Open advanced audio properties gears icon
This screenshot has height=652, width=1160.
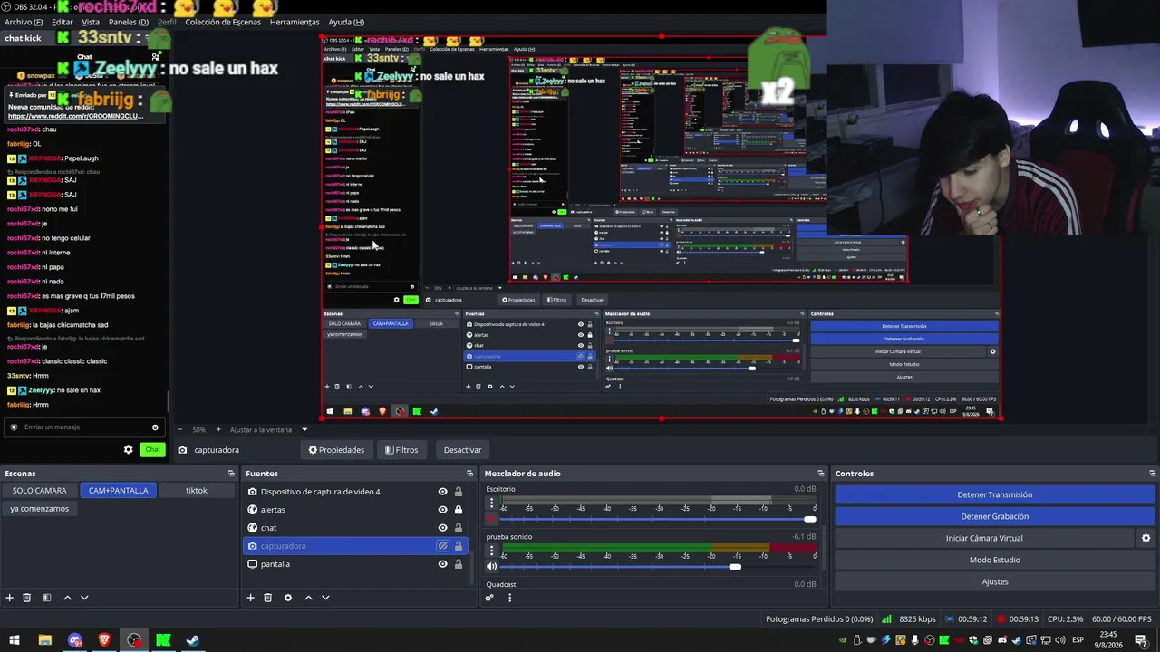coord(490,598)
